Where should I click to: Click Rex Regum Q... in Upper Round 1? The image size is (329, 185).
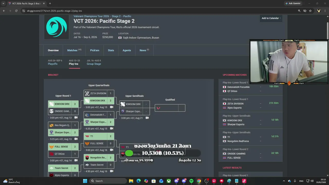click(63, 125)
